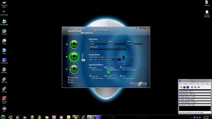Image resolution: width=212 pixels, height=119 pixels.
Task: Click the volume icon in system tray
Action: pos(200,118)
